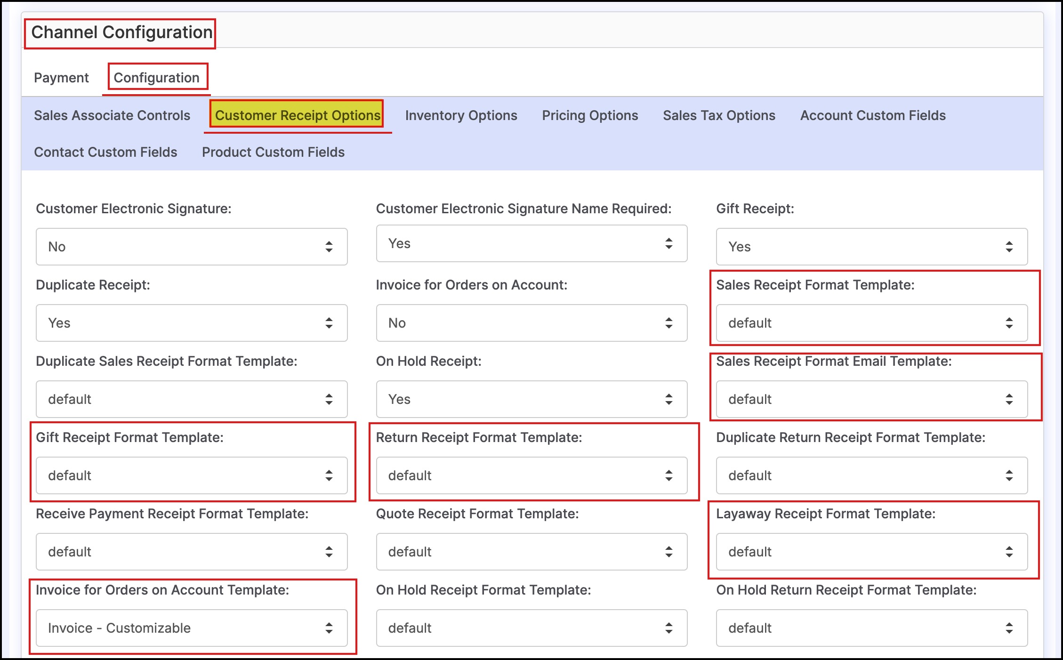
Task: Click the 'Gift Receipt:' label
Action: click(755, 209)
